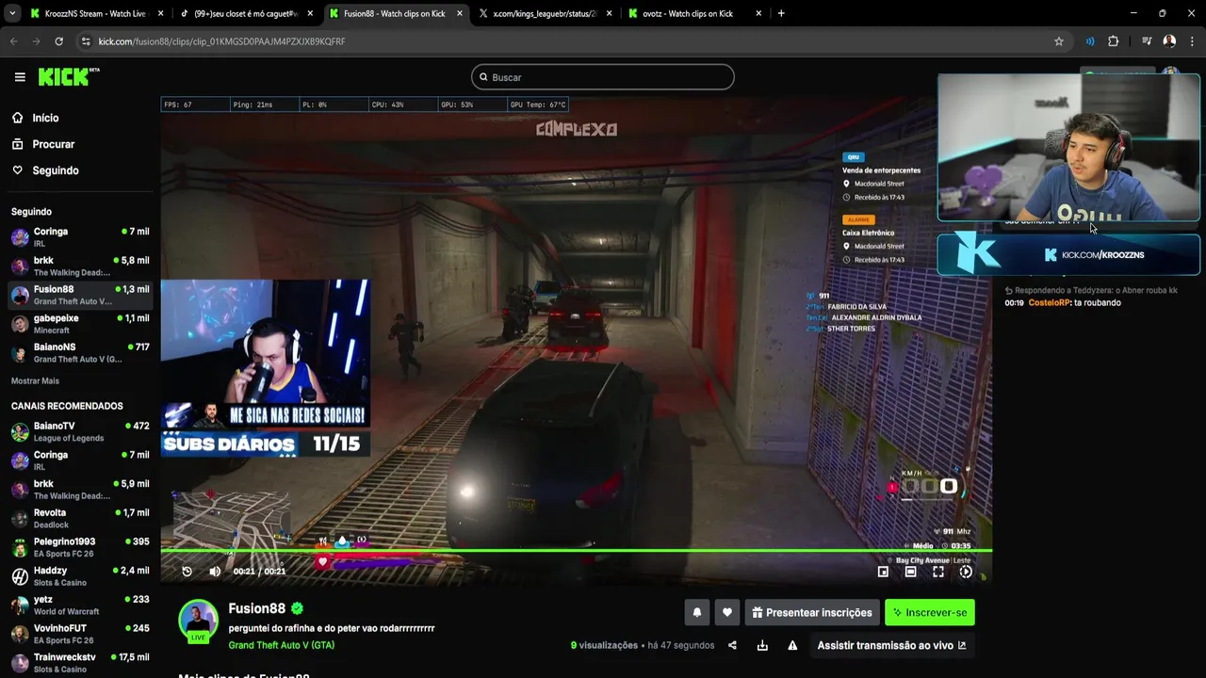
Task: Expand Mostrar Mais in followed list
Action: click(x=35, y=381)
